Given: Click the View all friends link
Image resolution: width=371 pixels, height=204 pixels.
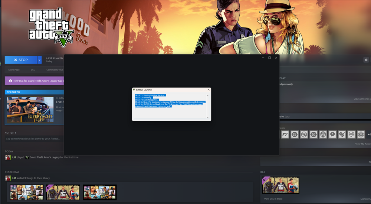Looking at the screenshot, I should click(362, 99).
